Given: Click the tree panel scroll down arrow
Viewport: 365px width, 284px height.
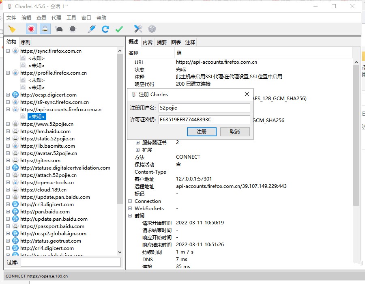Looking at the screenshot, I should coord(120,252).
